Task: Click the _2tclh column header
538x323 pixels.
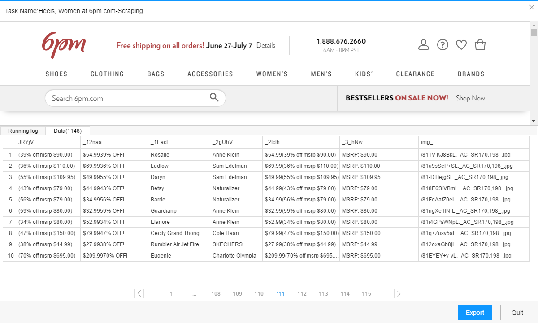Action: pyautogui.click(x=301, y=142)
